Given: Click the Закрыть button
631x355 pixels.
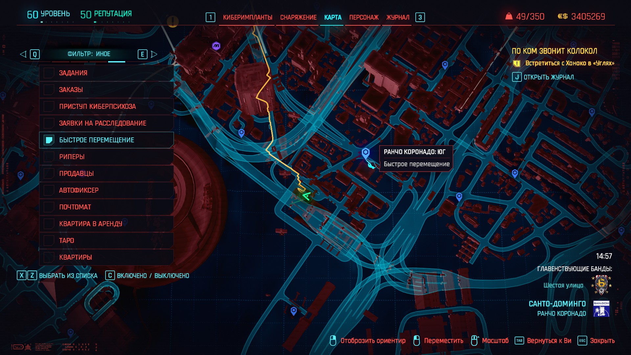Looking at the screenshot, I should point(602,341).
